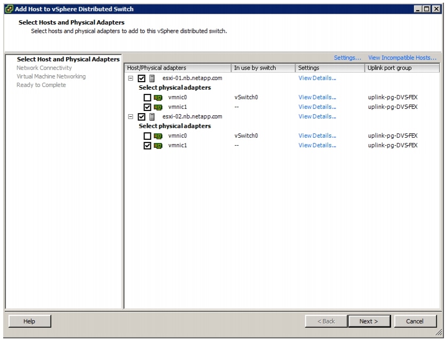445x349 pixels.
Task: Sort by the Host/Physical adapters column header
Action: tap(177, 68)
